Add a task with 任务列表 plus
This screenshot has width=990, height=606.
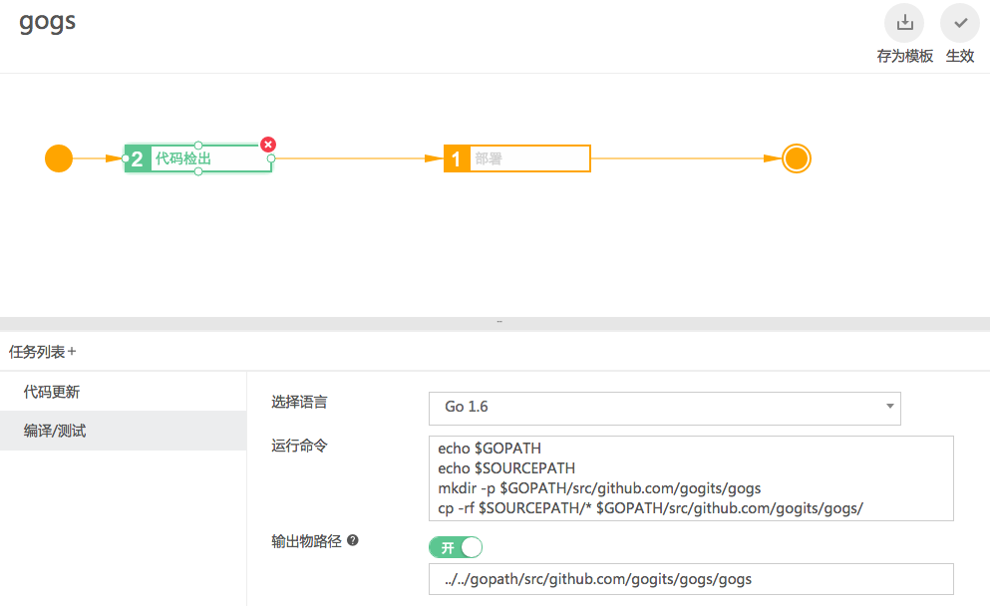point(72,352)
